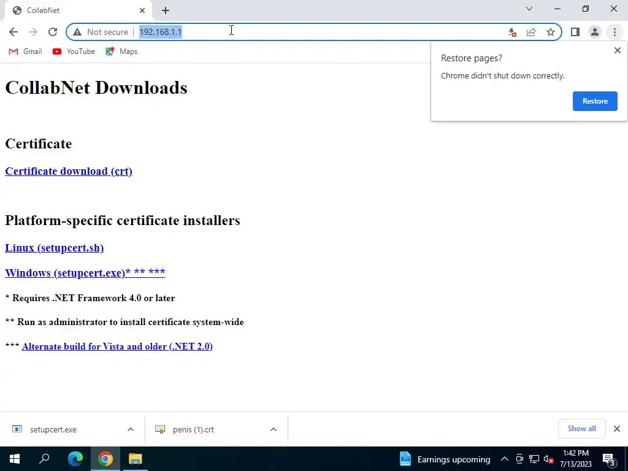
Task: Close the downloads bar
Action: (617, 429)
